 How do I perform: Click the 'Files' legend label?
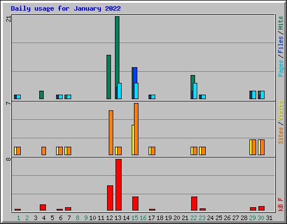[280, 45]
